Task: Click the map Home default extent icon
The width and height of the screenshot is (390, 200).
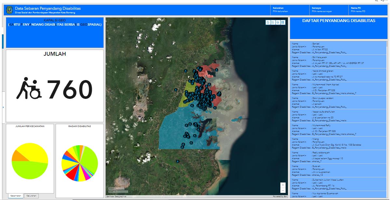Action: (x=268, y=22)
